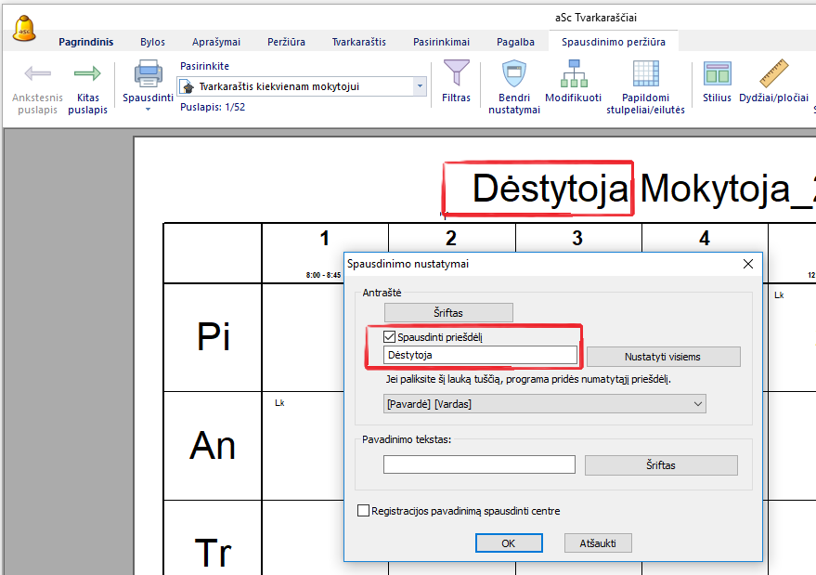
Task: Open Papildomi stulpeliai/eilutės grid icon
Action: coord(645,73)
